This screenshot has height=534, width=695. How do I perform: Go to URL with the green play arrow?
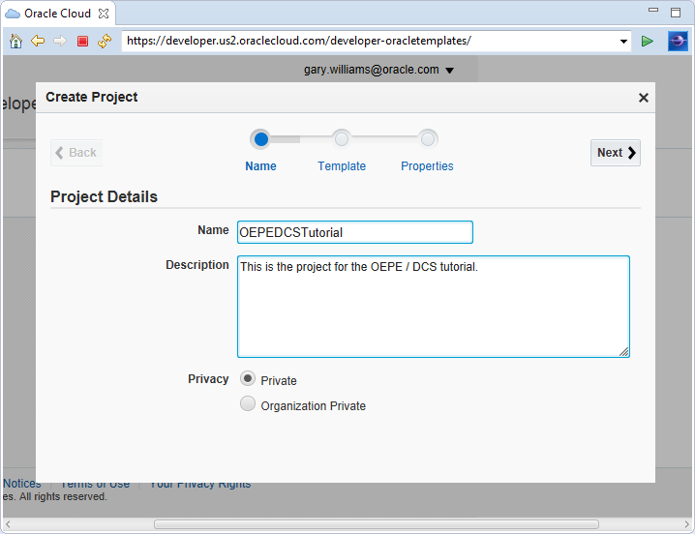[648, 42]
